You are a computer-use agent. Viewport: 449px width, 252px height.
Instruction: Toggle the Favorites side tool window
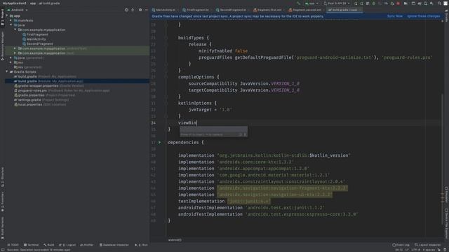pyautogui.click(x=3, y=202)
